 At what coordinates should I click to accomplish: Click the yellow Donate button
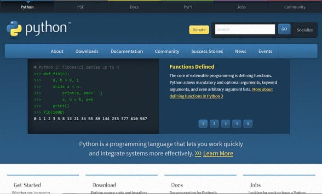tap(199, 30)
